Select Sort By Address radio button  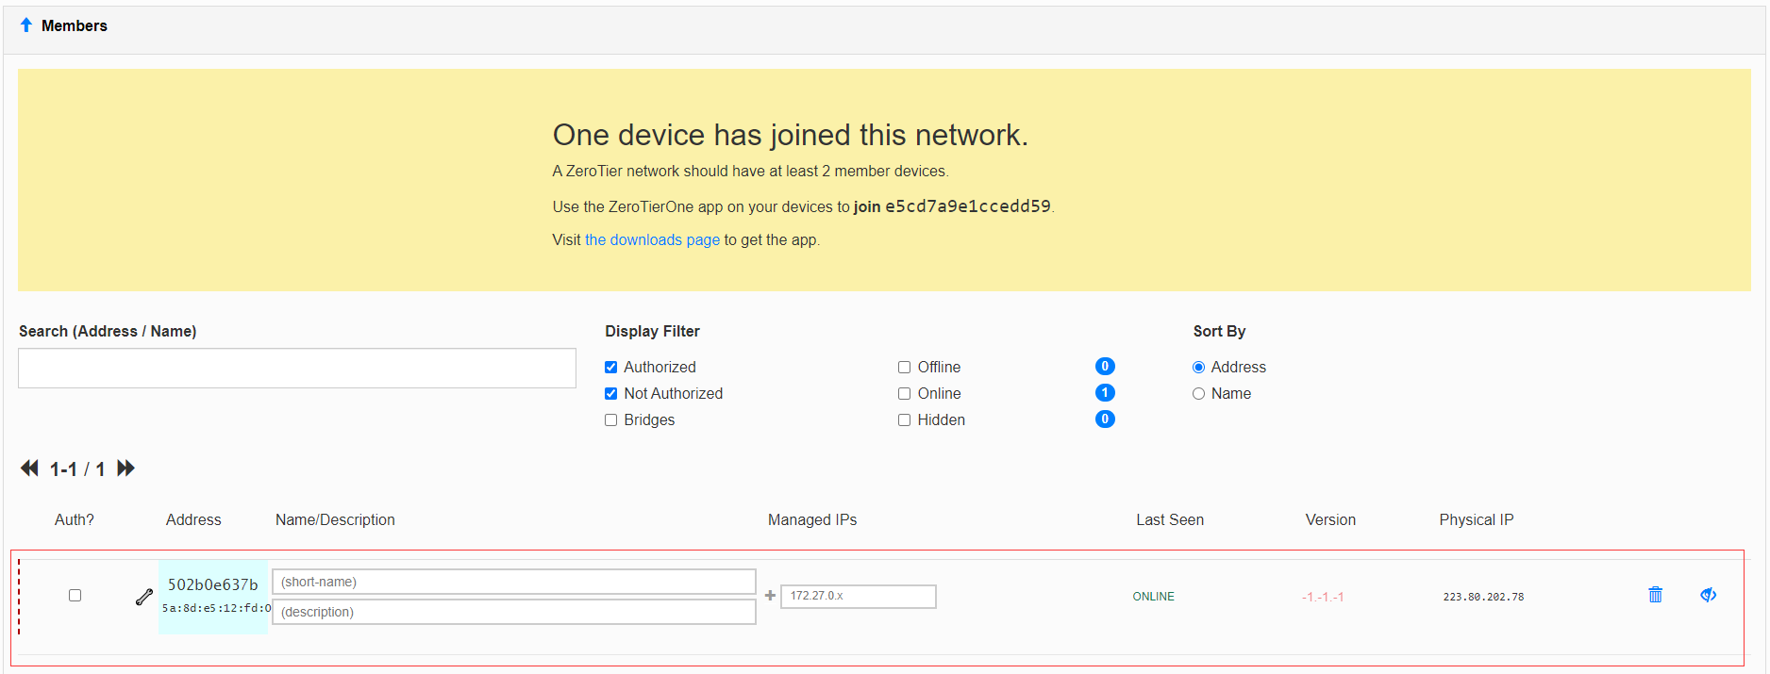1199,368
